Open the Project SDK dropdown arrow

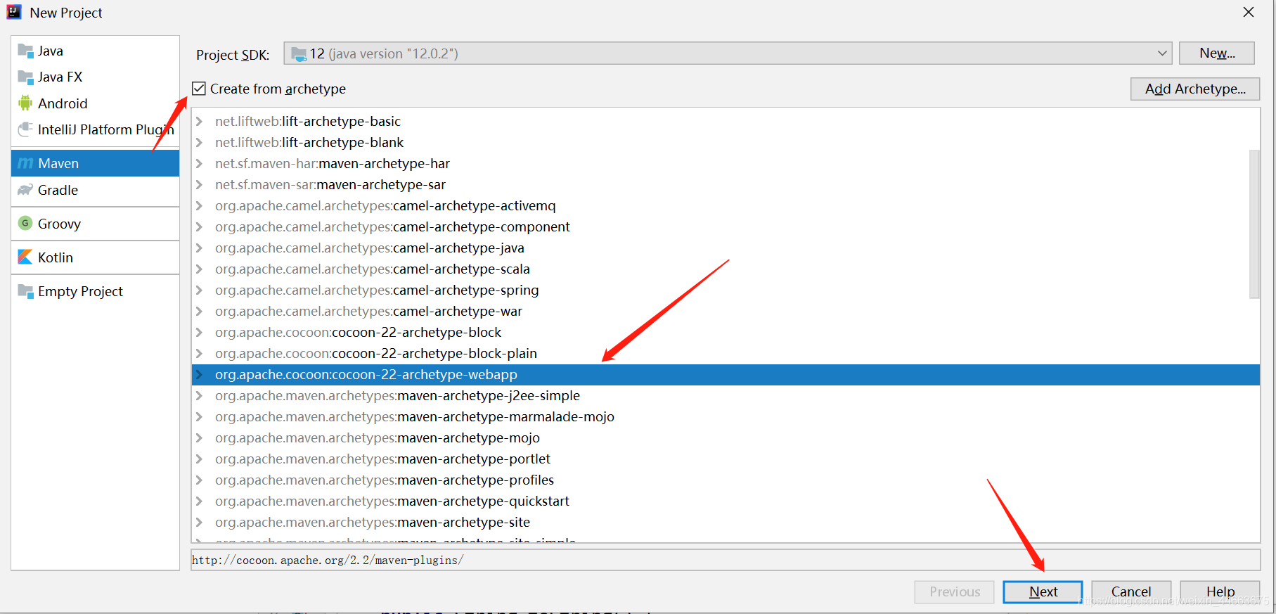click(x=1163, y=53)
